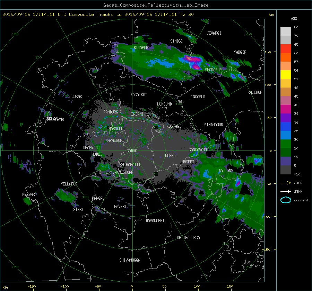Select the JEVARGI label
The height and width of the screenshot is (291, 312).
(214, 33)
